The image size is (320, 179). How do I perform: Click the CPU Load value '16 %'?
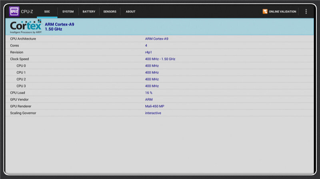148,92
